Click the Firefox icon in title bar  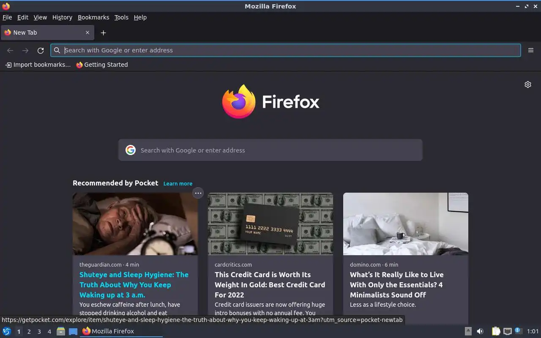(6, 6)
